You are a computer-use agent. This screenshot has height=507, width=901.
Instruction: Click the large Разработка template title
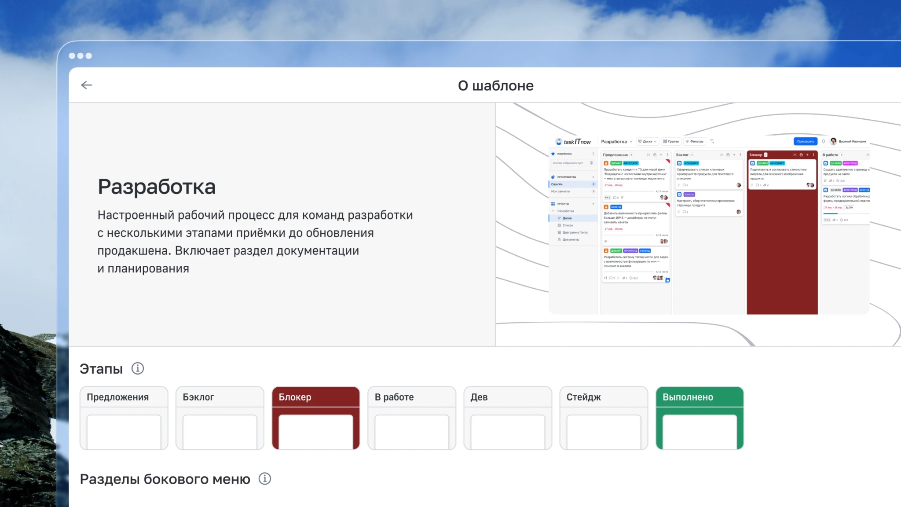(157, 187)
